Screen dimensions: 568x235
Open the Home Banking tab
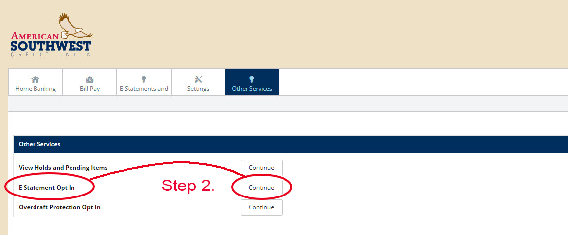[35, 82]
